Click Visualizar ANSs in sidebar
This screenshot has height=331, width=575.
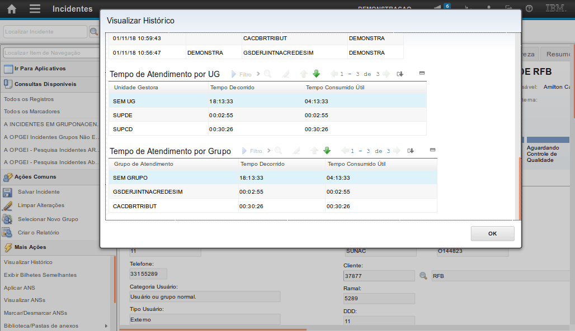coord(25,300)
